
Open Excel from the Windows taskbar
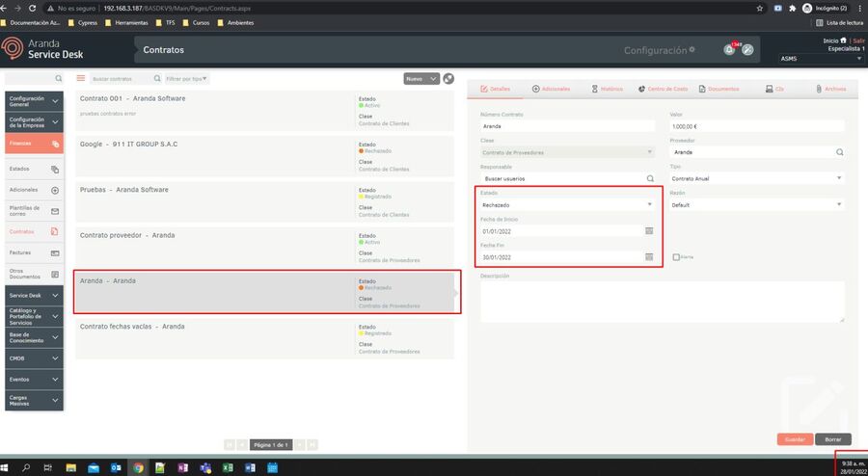click(x=228, y=467)
